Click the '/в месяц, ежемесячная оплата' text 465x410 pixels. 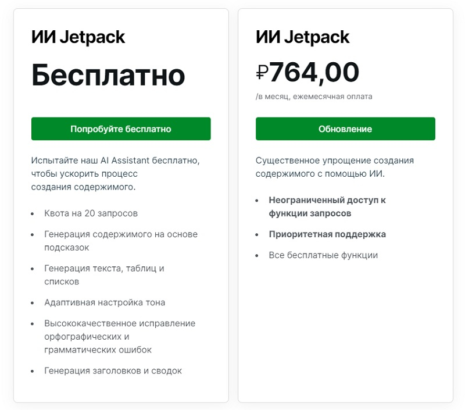click(314, 97)
